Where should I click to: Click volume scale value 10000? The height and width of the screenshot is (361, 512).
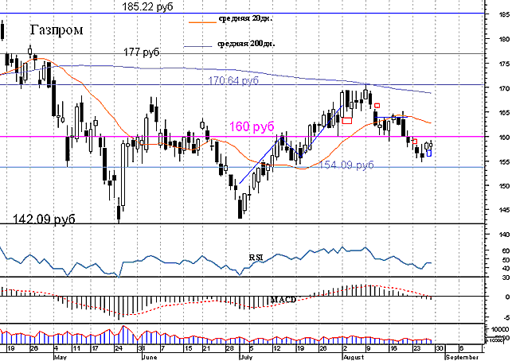click(x=500, y=329)
